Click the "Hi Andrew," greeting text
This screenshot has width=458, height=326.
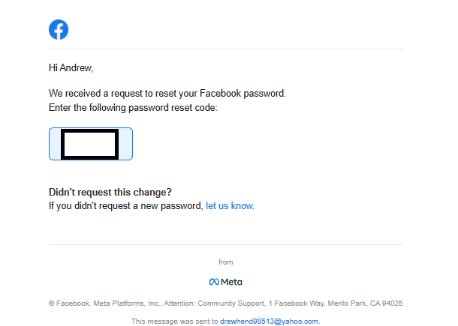tap(71, 68)
